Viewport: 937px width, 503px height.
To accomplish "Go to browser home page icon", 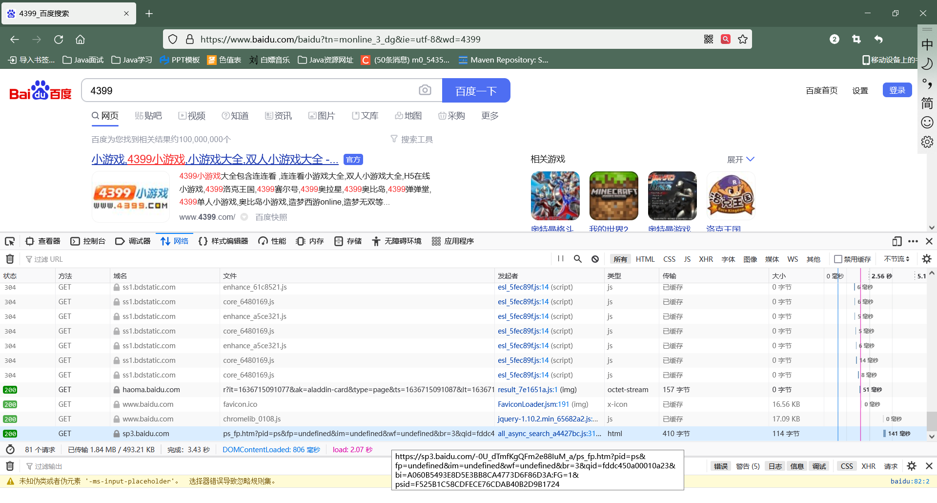I will (80, 40).
